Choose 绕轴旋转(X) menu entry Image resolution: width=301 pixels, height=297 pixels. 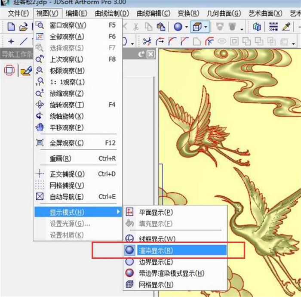[78, 116]
